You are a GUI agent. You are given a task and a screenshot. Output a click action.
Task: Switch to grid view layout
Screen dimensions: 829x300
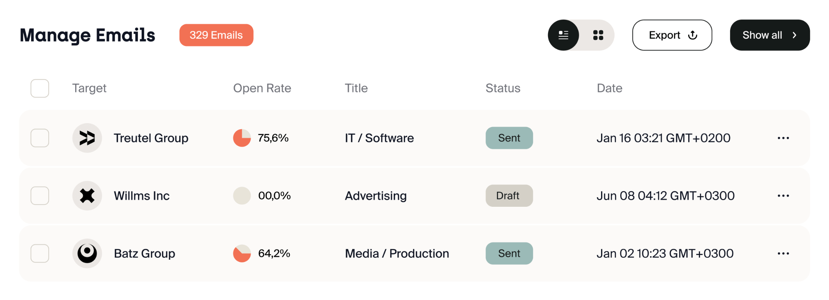(x=598, y=35)
